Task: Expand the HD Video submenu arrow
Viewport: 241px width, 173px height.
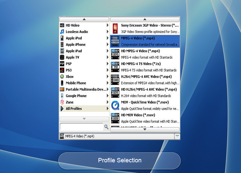Action: click(x=107, y=25)
